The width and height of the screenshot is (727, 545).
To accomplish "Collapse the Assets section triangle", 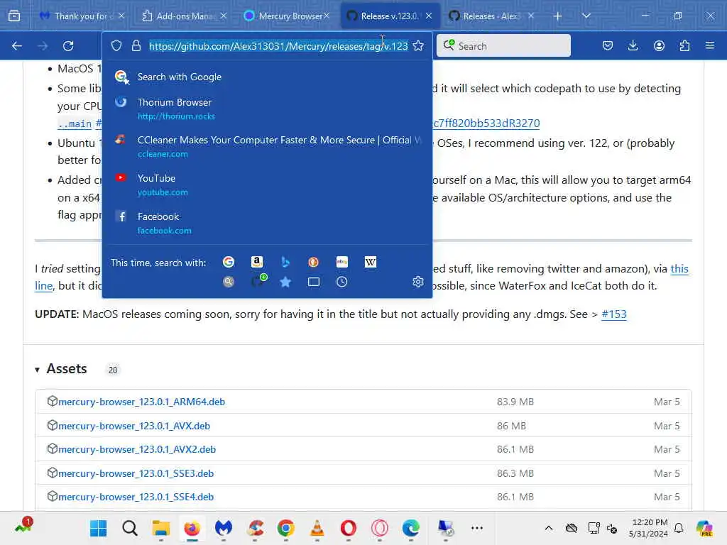I will click(x=37, y=370).
